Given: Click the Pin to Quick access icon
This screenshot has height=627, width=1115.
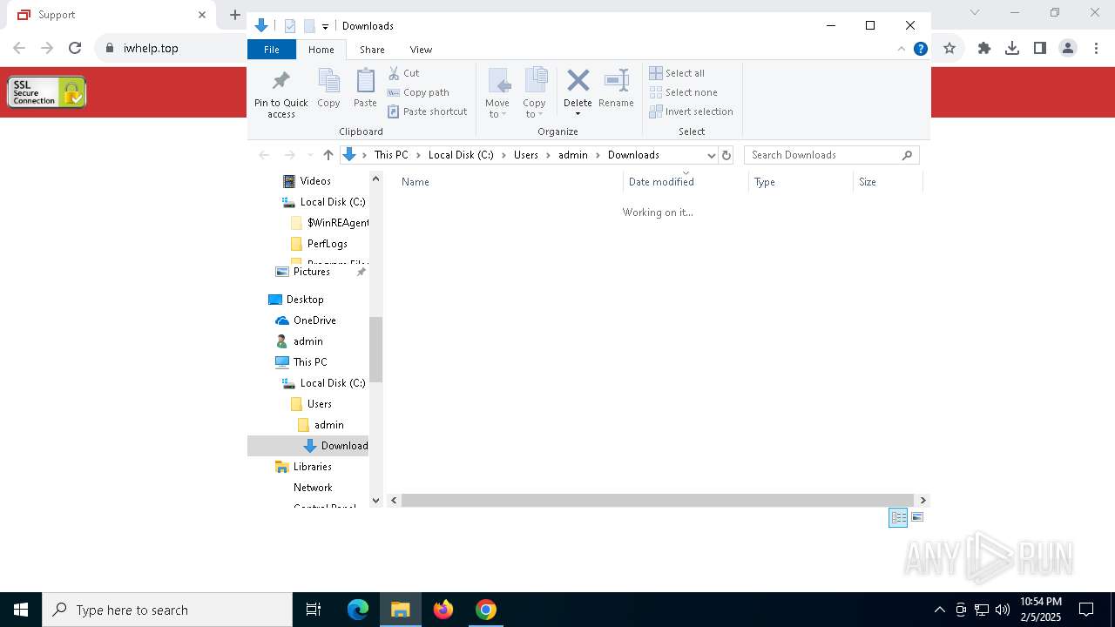Looking at the screenshot, I should coord(280,82).
